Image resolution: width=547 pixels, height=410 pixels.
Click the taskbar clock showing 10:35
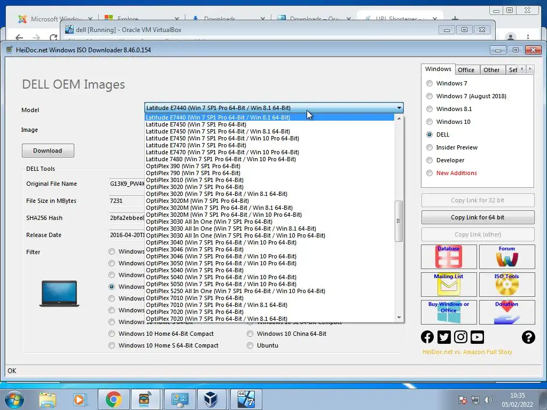517,400
